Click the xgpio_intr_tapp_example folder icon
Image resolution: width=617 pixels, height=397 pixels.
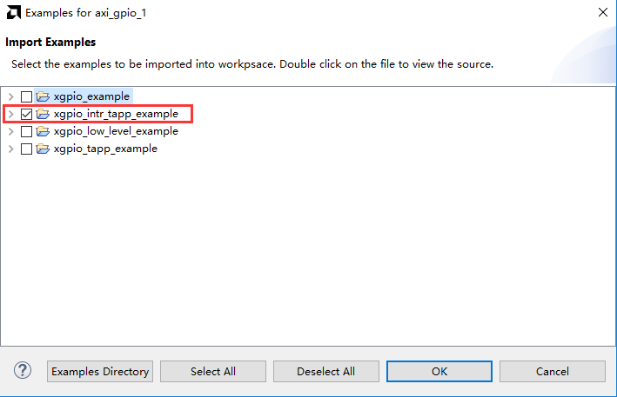coord(43,114)
